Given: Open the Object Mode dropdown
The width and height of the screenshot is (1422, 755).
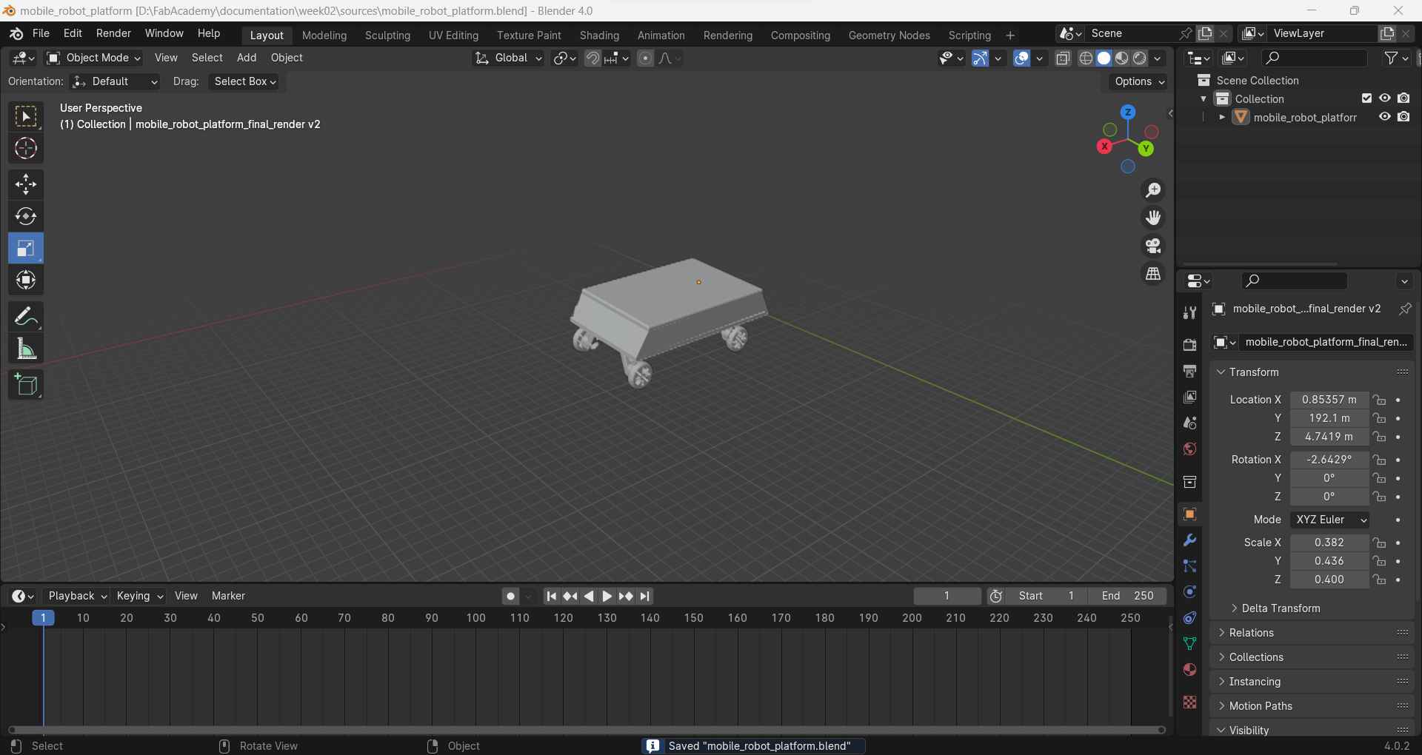Looking at the screenshot, I should click(93, 58).
